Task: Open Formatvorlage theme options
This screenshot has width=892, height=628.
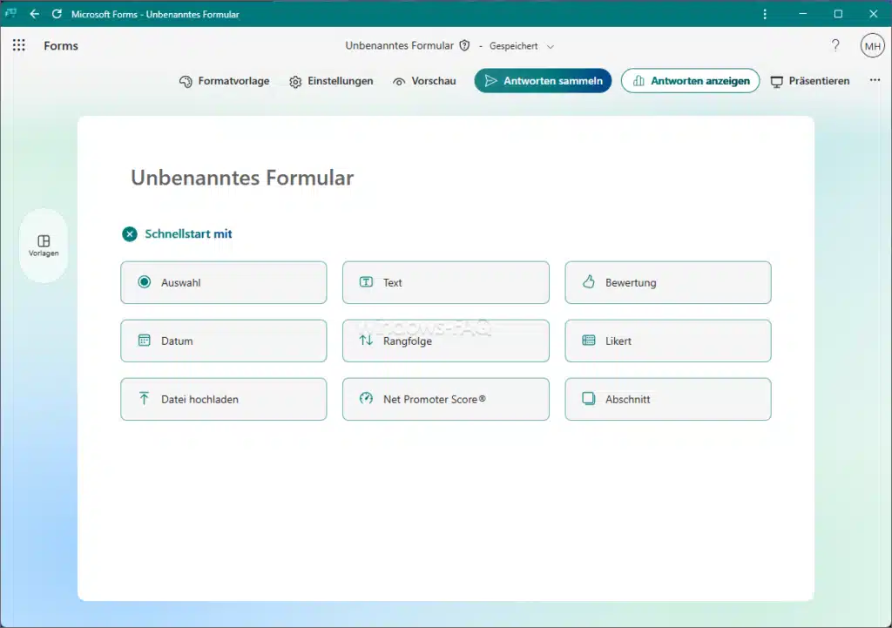Action: [x=224, y=81]
